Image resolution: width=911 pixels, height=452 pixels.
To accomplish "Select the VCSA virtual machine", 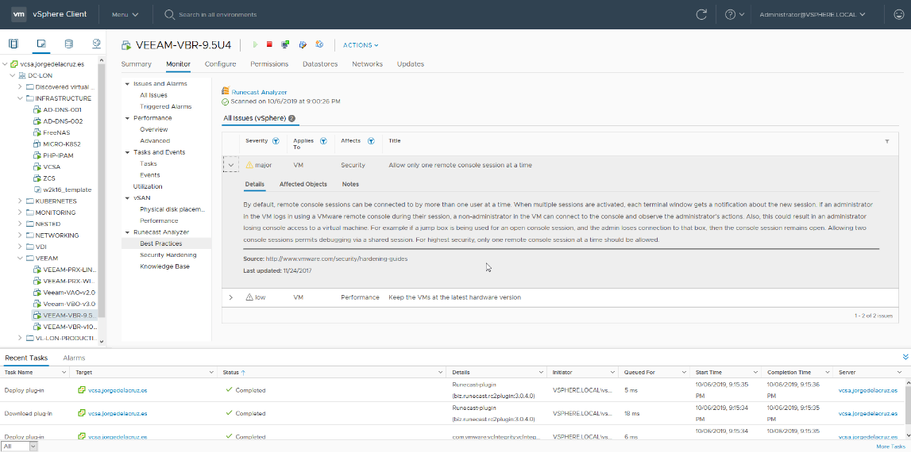I will (52, 167).
